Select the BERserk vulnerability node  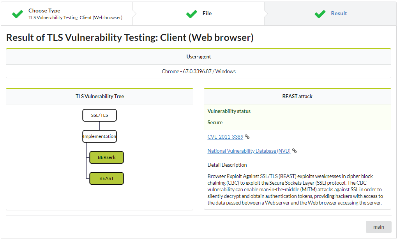point(106,157)
